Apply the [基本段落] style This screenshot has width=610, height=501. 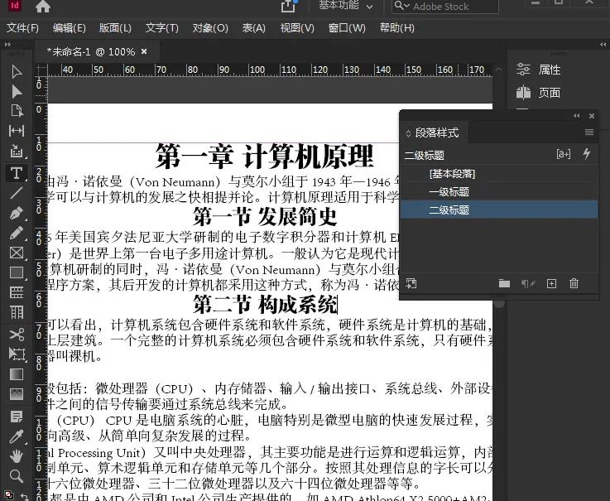(452, 174)
